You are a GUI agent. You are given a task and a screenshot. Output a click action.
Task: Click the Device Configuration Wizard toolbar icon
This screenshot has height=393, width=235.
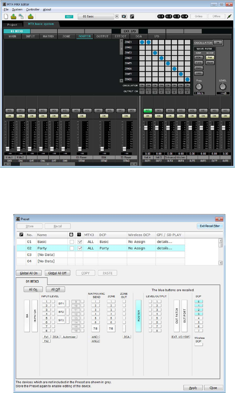pyautogui.click(x=21, y=16)
